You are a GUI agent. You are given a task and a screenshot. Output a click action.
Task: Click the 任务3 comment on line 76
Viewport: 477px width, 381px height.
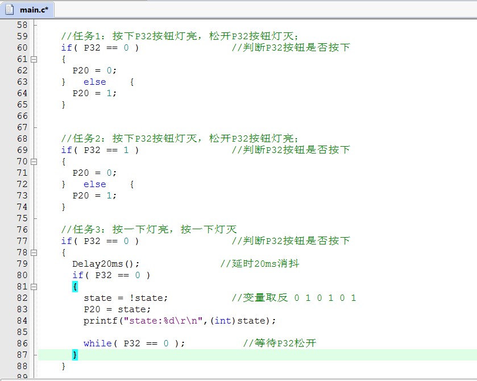[149, 229]
